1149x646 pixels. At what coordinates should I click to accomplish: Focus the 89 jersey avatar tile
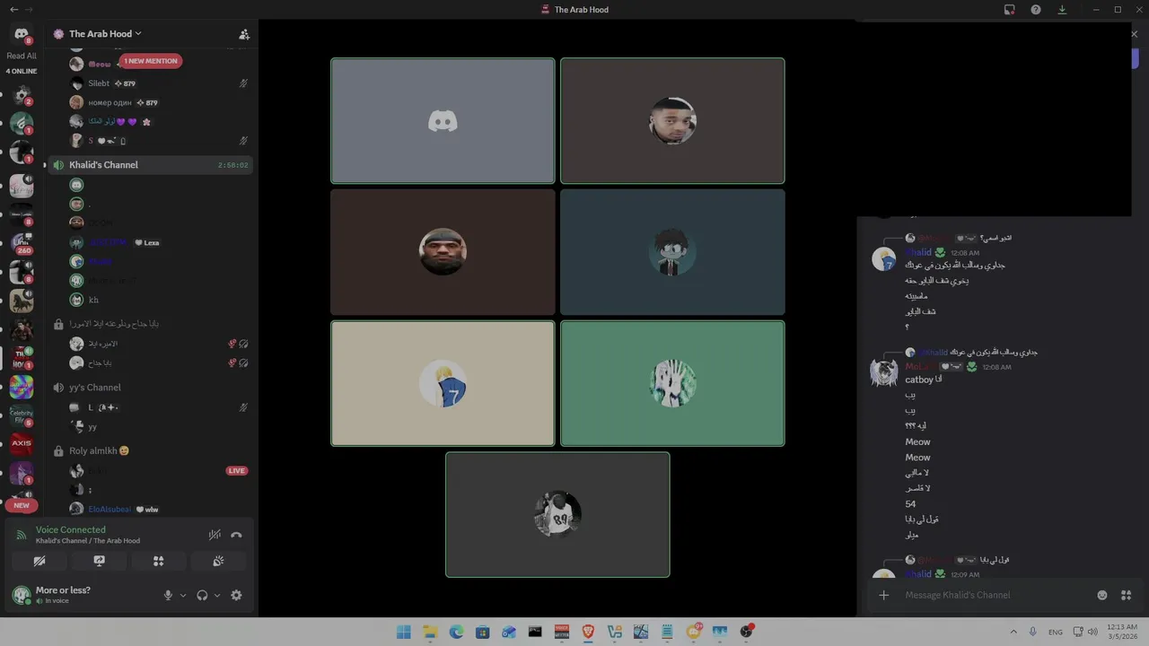click(x=557, y=514)
